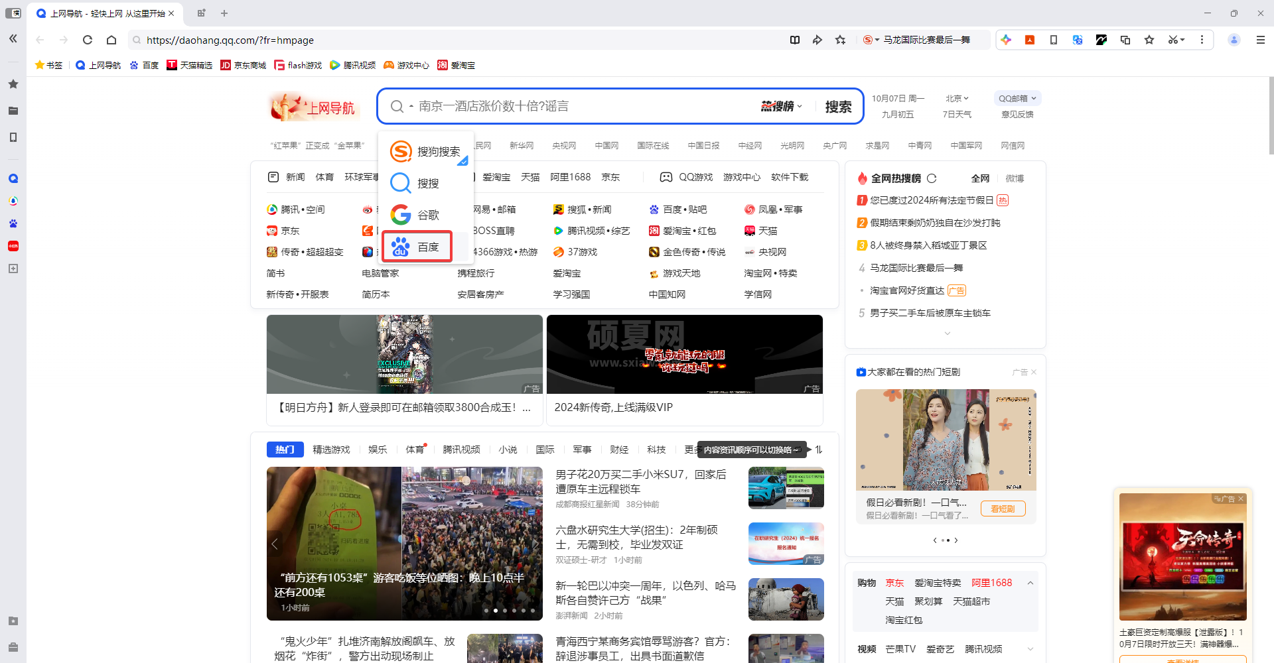Click the translate toolbar icon

(1078, 40)
